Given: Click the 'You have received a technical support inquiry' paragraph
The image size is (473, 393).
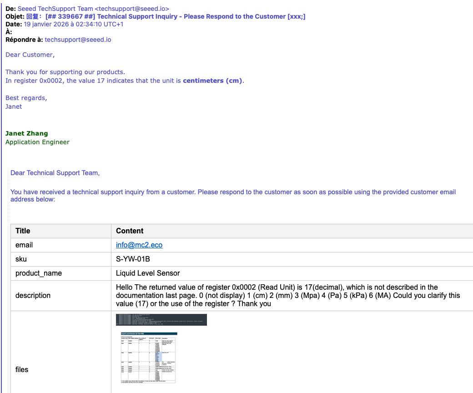Looking at the screenshot, I should coord(233,196).
